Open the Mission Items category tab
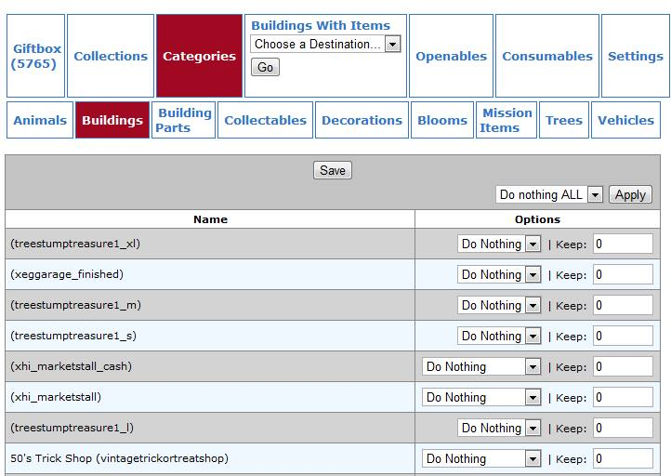 click(x=507, y=120)
